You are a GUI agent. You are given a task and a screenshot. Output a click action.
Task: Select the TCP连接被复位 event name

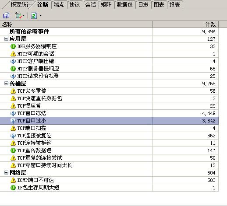tap(34, 136)
